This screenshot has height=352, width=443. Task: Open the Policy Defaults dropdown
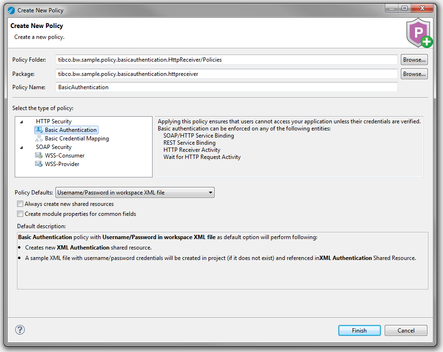[x=135, y=193]
